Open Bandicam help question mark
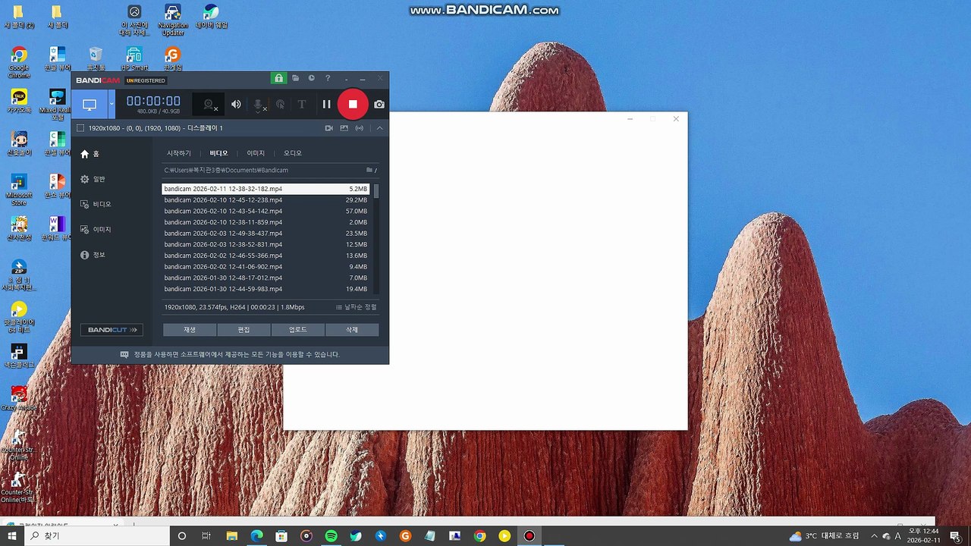The image size is (971, 546). click(x=328, y=78)
